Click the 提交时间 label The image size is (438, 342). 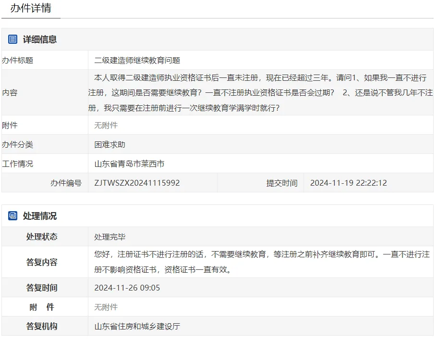coord(281,183)
